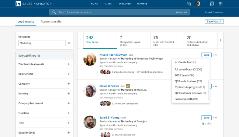The width and height of the screenshot is (239, 137).
Task: Open Advanced search options
Action: coord(181,12)
